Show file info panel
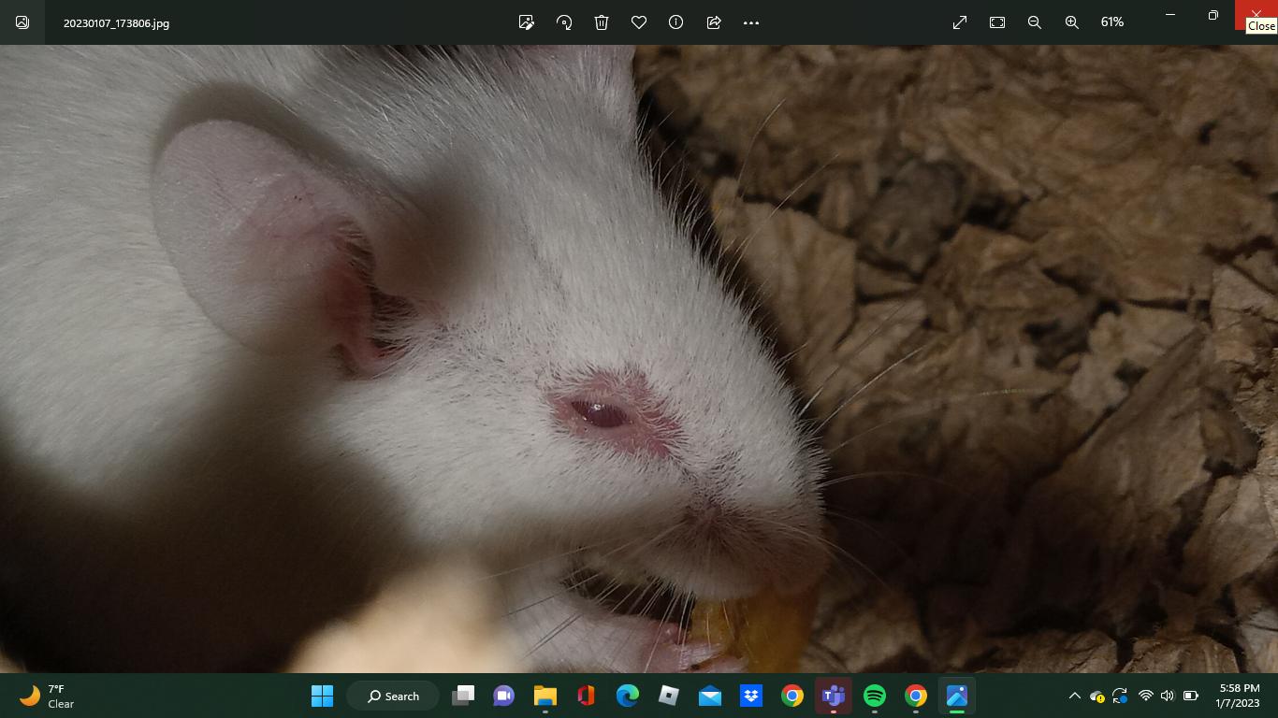 [x=675, y=22]
